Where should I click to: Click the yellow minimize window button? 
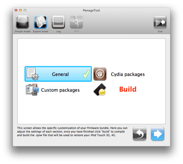pos(20,10)
